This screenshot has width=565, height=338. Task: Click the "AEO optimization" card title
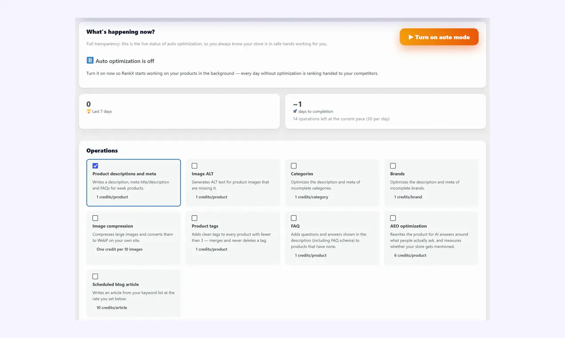tap(408, 226)
